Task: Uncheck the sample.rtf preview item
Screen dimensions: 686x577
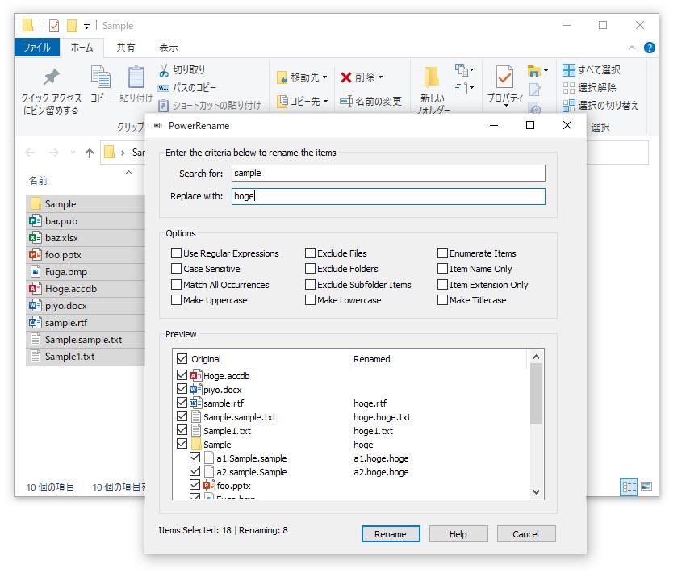Action: (182, 403)
